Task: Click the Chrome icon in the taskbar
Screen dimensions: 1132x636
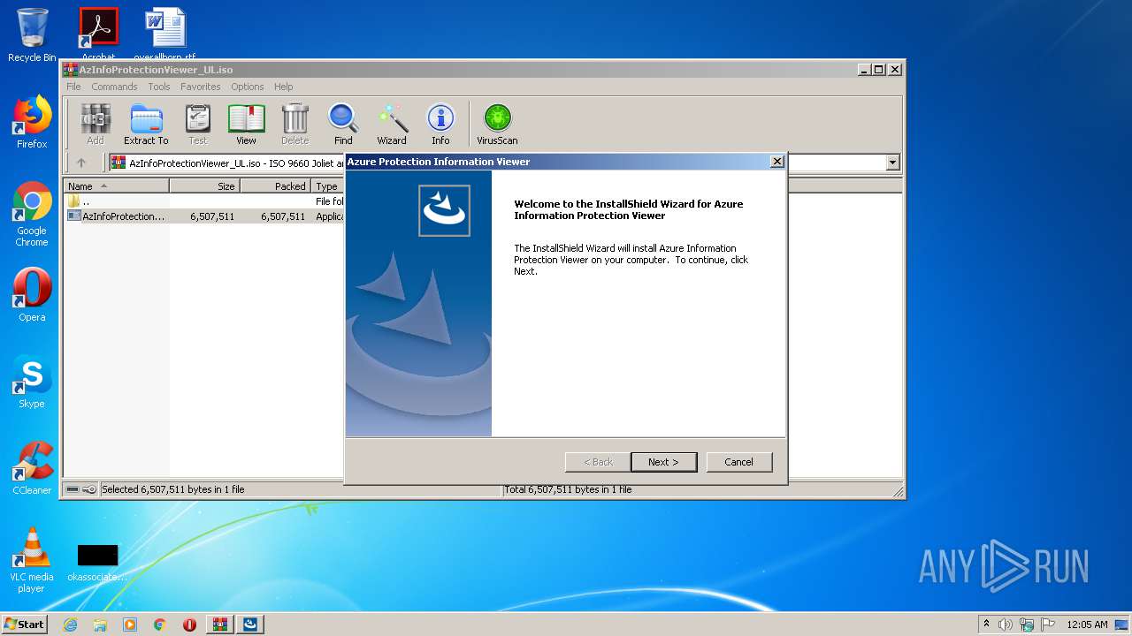Action: coord(160,625)
